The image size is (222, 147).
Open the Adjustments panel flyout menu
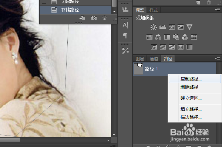point(218,10)
